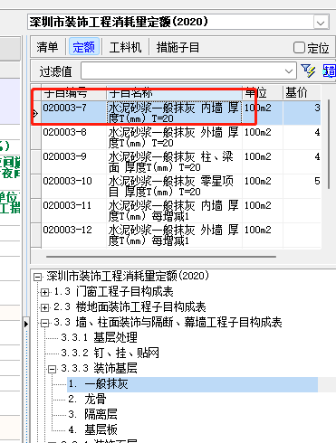Expand the 1.3 门窗工程子目构成表 node
The height and width of the screenshot is (443, 336).
point(44,292)
